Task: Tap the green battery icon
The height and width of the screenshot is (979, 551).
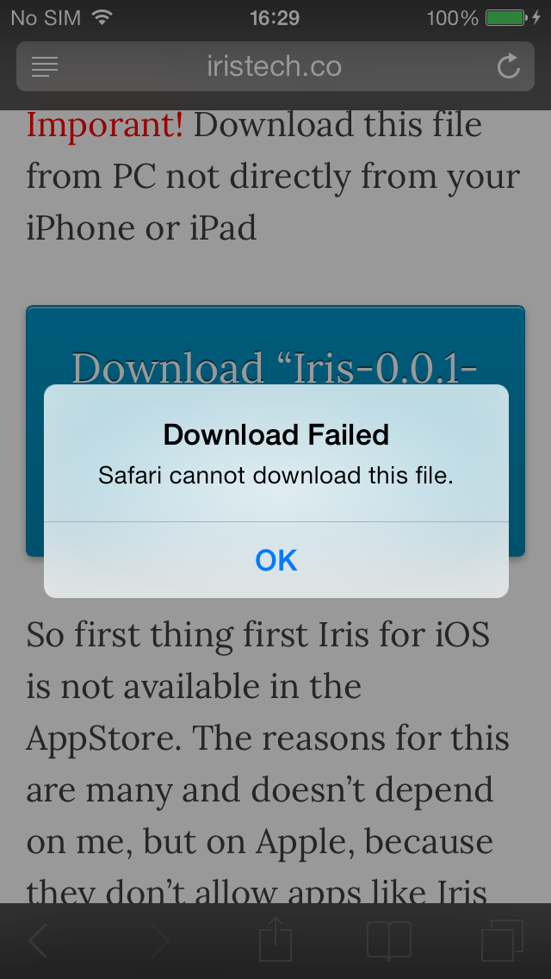Action: tap(507, 17)
